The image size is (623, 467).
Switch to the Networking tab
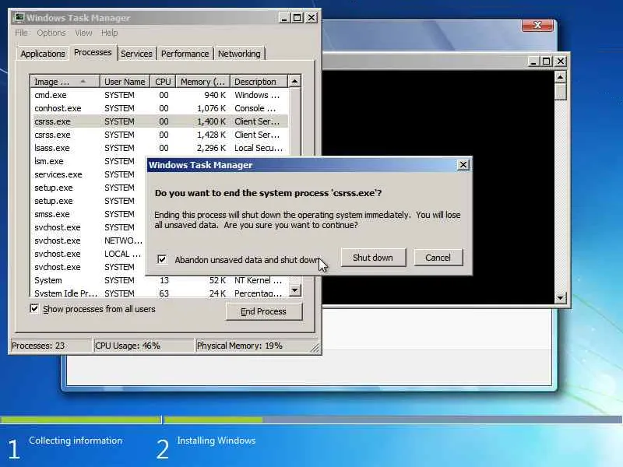[x=239, y=54]
